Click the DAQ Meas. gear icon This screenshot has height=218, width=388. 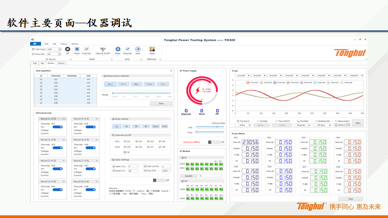(118, 49)
